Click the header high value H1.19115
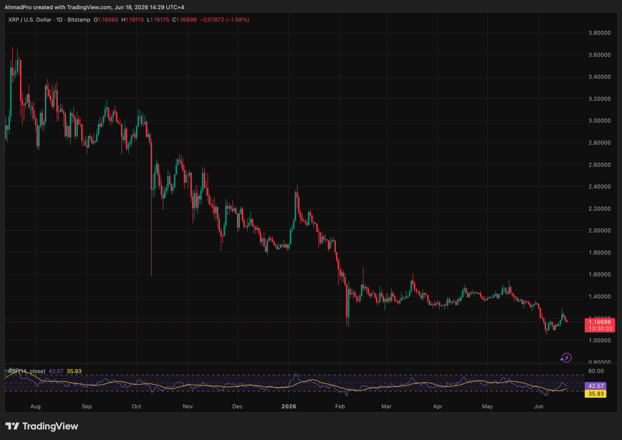This screenshot has width=622, height=440. [x=132, y=19]
